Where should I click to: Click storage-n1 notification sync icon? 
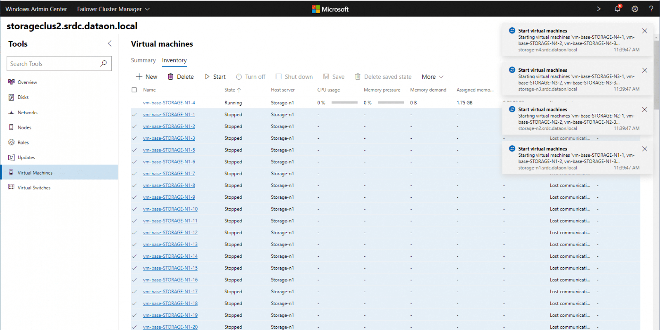[512, 148]
